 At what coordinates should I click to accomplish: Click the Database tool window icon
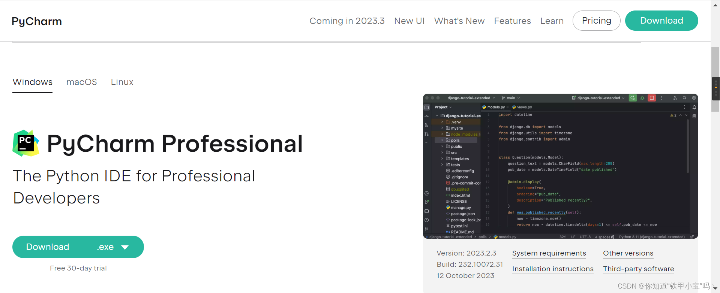click(x=694, y=116)
